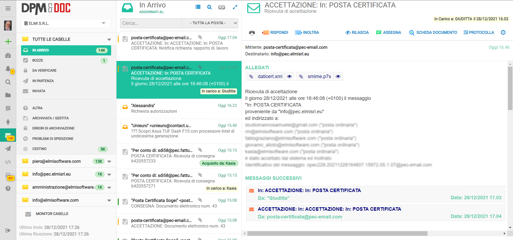Expand message list with arrows icon

[235, 7]
